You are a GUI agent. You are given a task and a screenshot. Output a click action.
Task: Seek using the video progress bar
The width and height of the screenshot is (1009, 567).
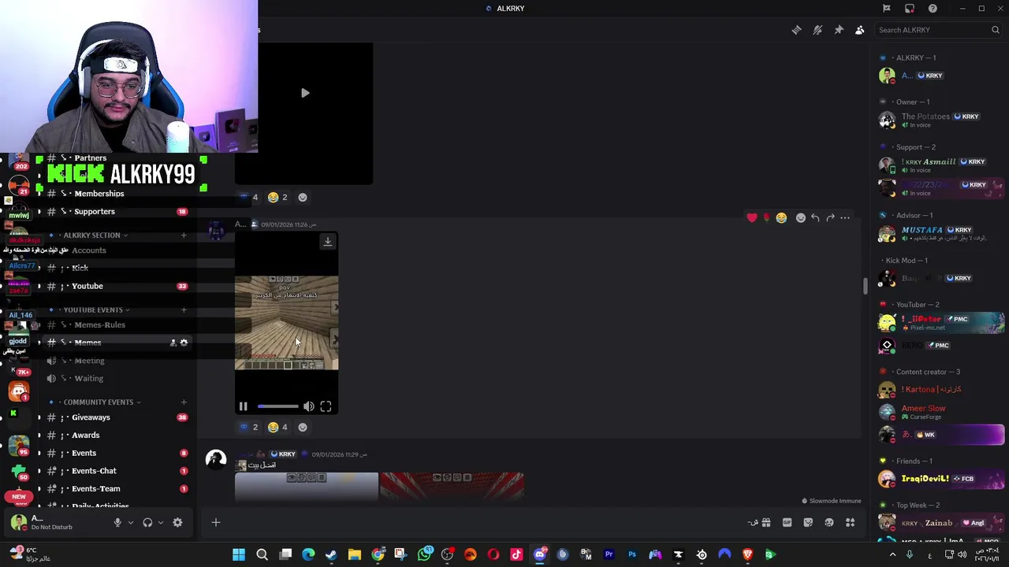tap(277, 406)
